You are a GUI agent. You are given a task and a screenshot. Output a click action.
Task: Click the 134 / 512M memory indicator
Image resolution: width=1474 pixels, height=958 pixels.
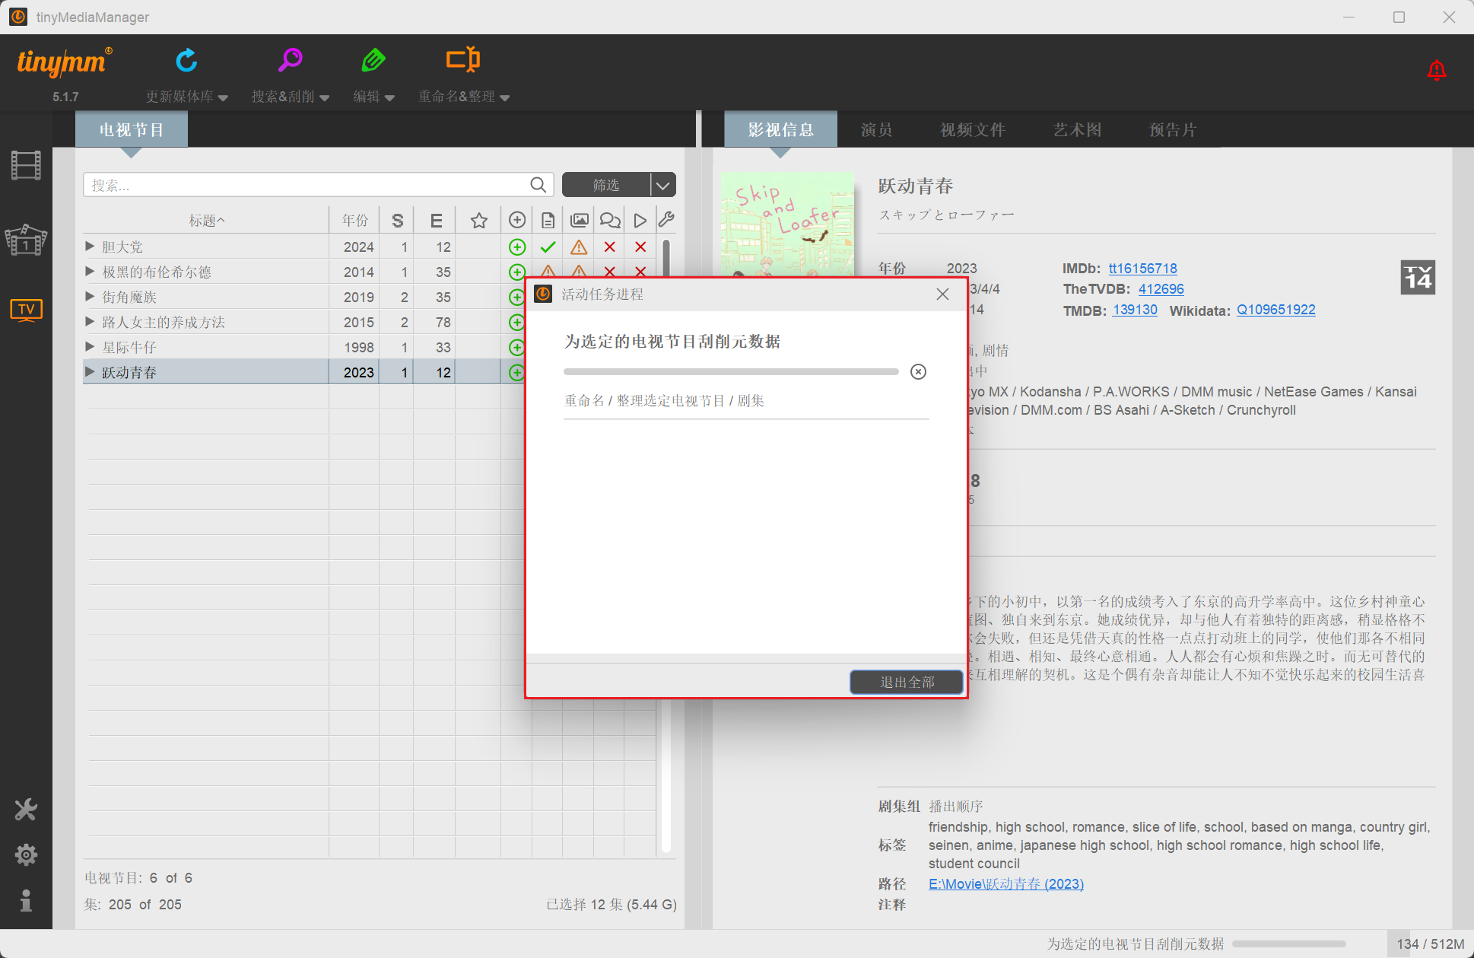pos(1430,944)
